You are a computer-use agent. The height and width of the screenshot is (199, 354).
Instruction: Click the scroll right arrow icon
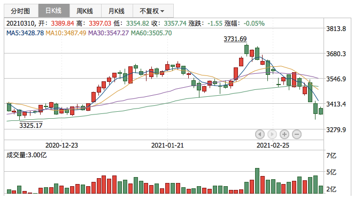[x=272, y=134]
